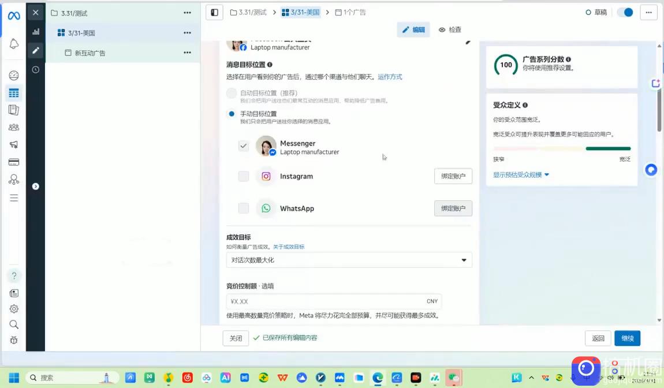Click 绑定账户 button for WhatsApp

[453, 208]
